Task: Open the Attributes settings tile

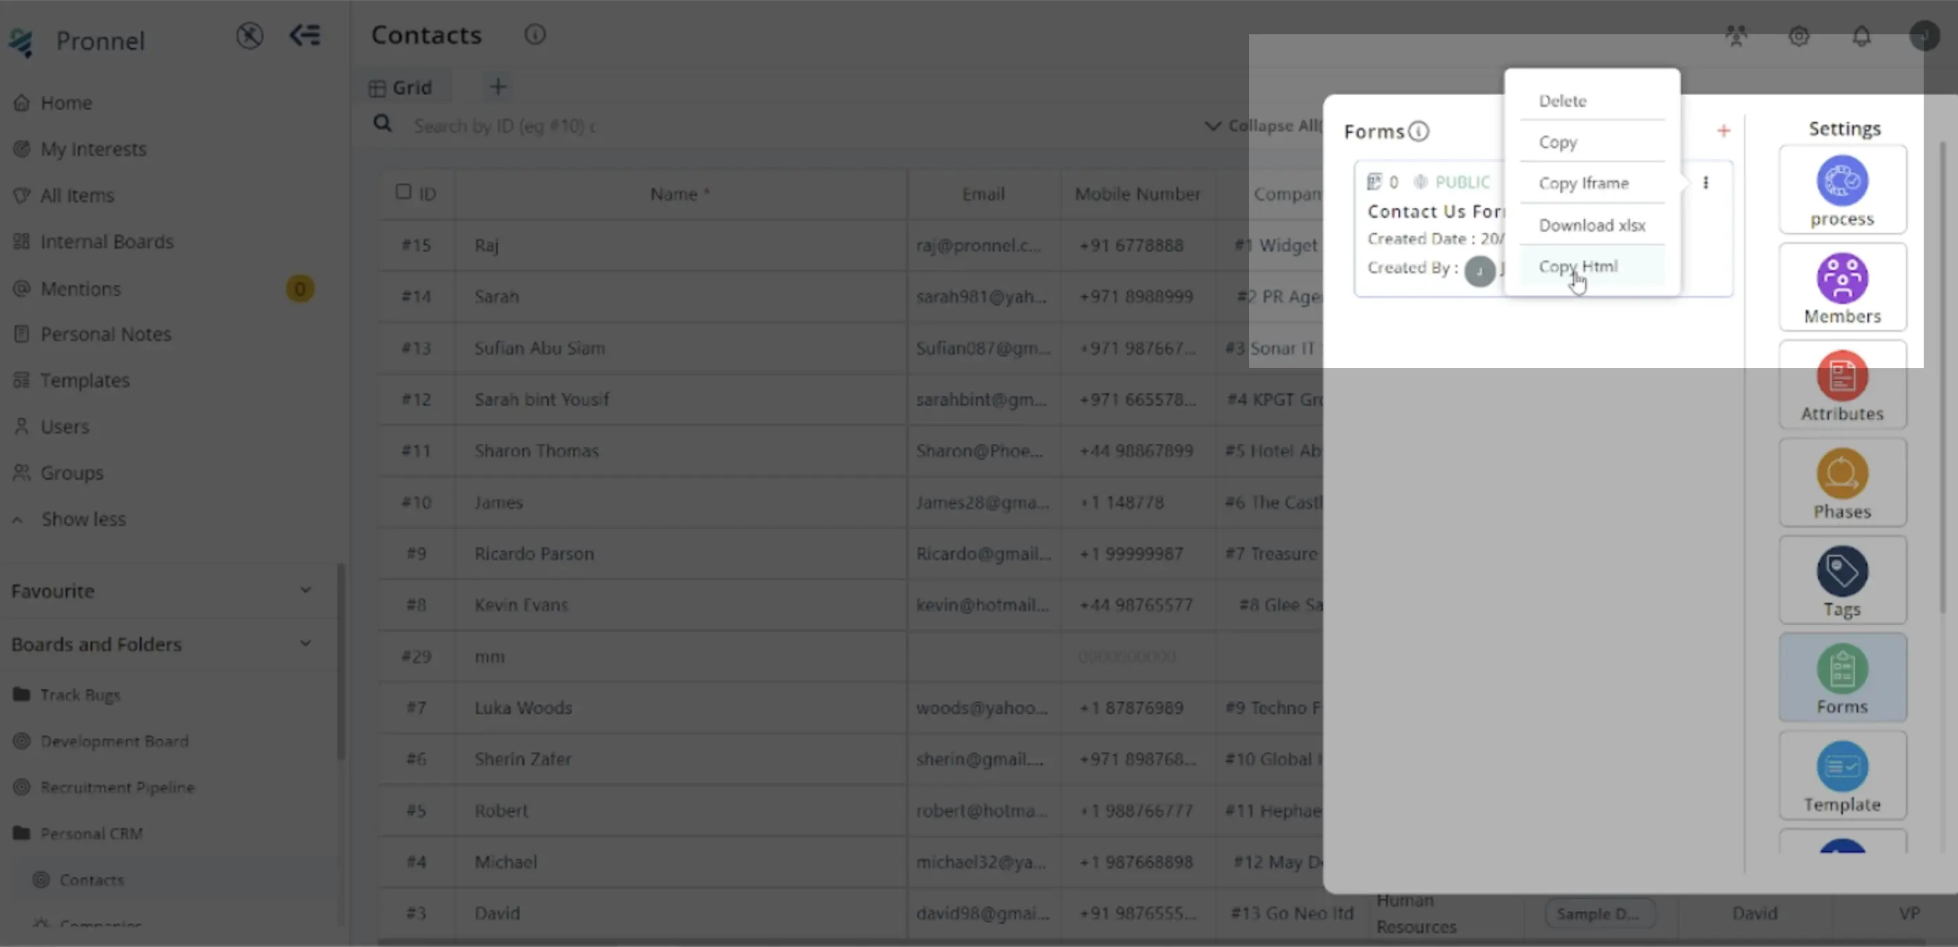Action: (1842, 385)
